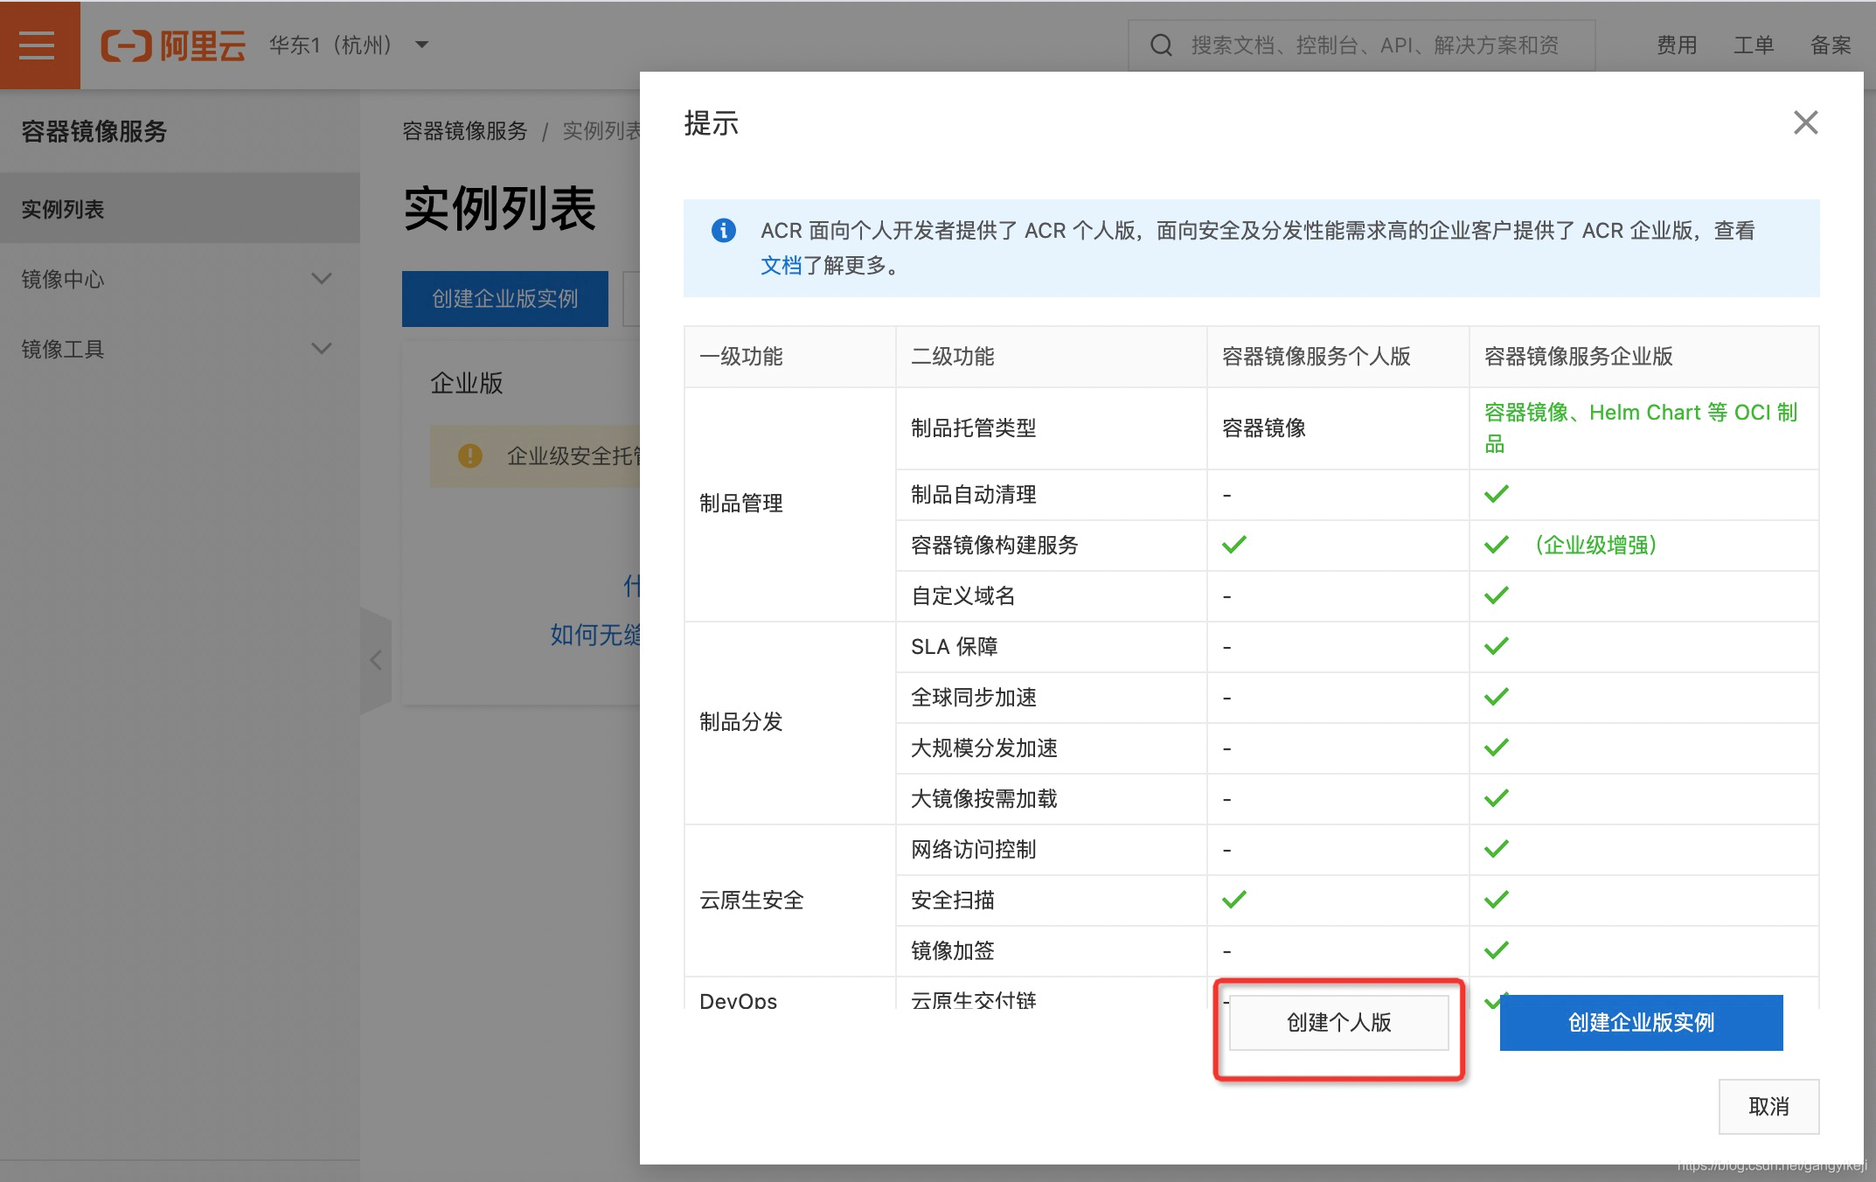This screenshot has height=1182, width=1876.
Task: Click the enterprise checkmark for SLA 保障
Action: pyautogui.click(x=1497, y=646)
